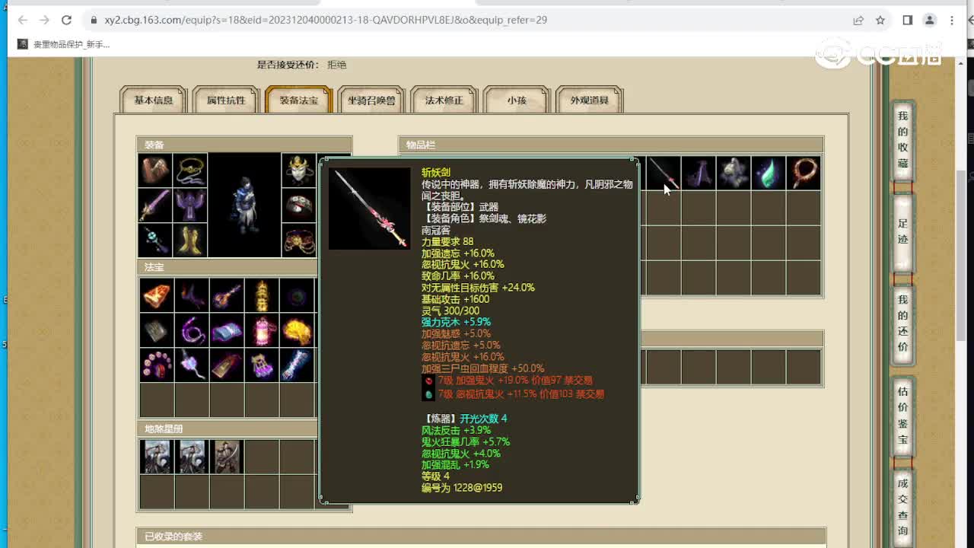Viewport: 974px width, 548px height.
Task: Click the golden fan 法宝 icon
Action: click(x=297, y=330)
